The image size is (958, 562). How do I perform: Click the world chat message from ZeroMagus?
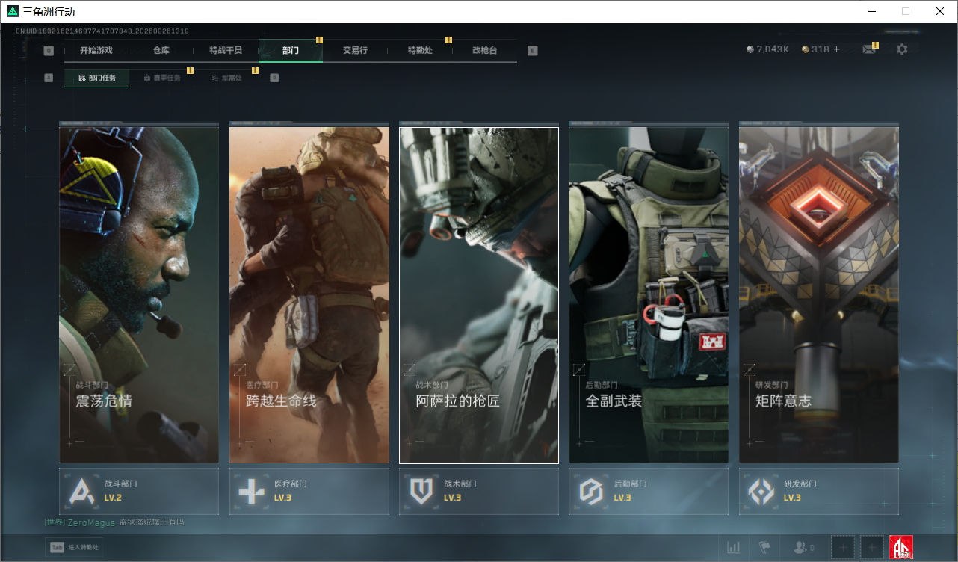coord(114,522)
